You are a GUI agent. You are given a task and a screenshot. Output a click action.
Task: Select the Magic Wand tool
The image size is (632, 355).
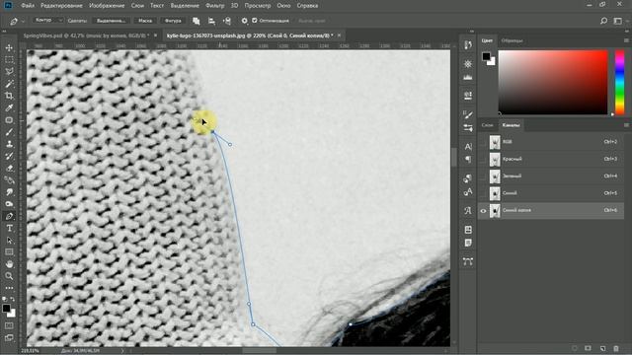9,84
